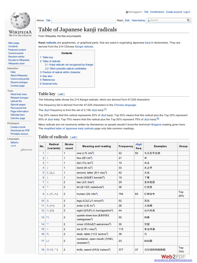Open Printable version link
The height and width of the screenshot is (263, 197).
[x=19, y=134]
